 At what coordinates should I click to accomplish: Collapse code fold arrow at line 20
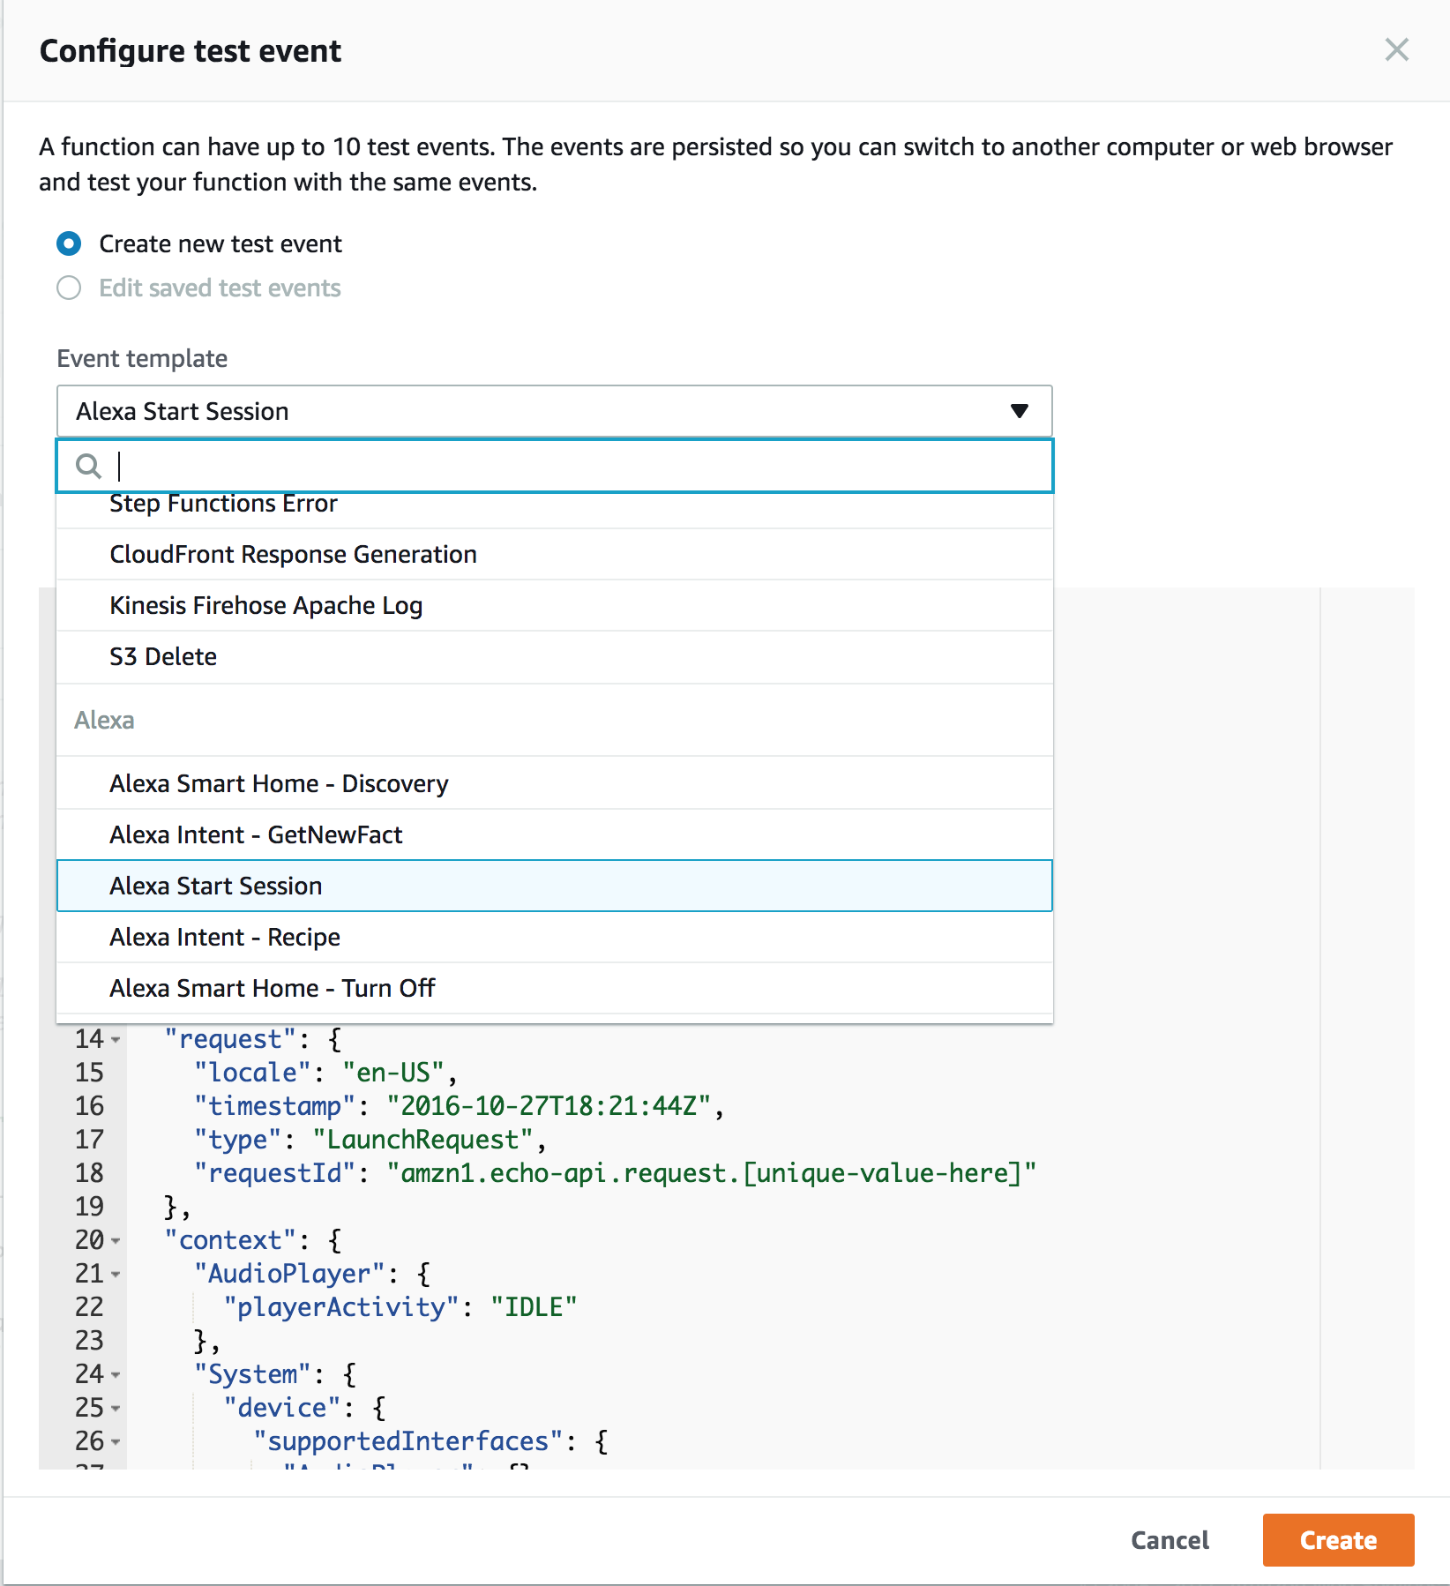116,1241
